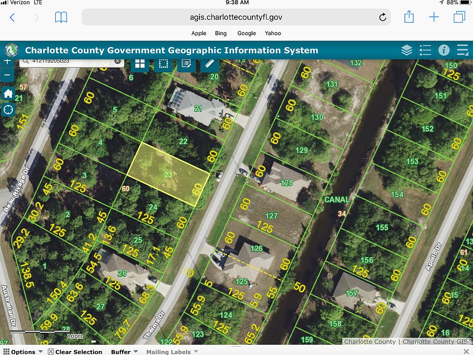Tap the Safari forward arrow
Viewport: 473px width, 355px height.
pos(36,17)
